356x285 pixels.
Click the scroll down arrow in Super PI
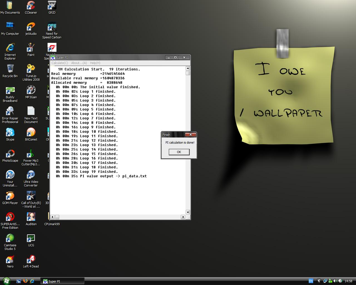(x=188, y=212)
